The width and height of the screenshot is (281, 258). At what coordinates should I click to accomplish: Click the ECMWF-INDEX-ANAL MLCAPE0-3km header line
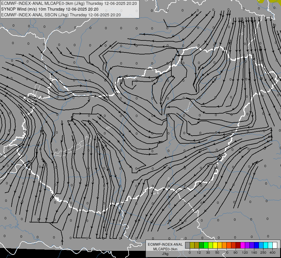[x=69, y=3]
